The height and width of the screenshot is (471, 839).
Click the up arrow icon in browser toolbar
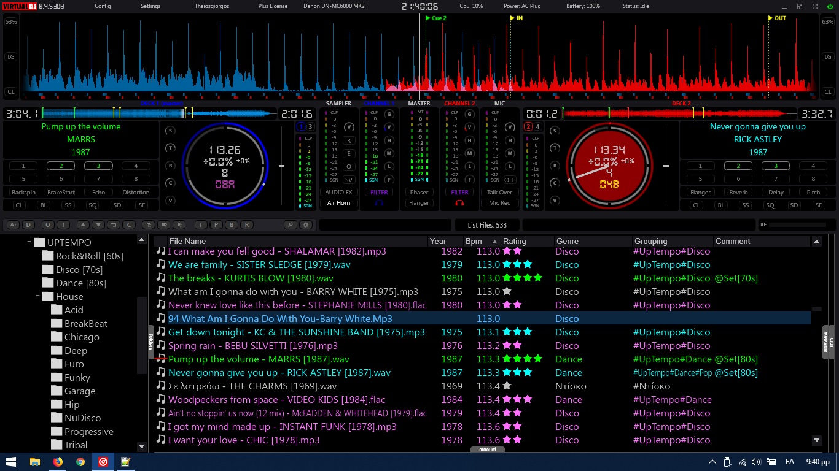point(84,225)
